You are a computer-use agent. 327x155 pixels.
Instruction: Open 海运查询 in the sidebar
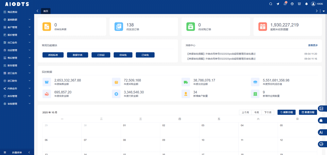point(12,12)
